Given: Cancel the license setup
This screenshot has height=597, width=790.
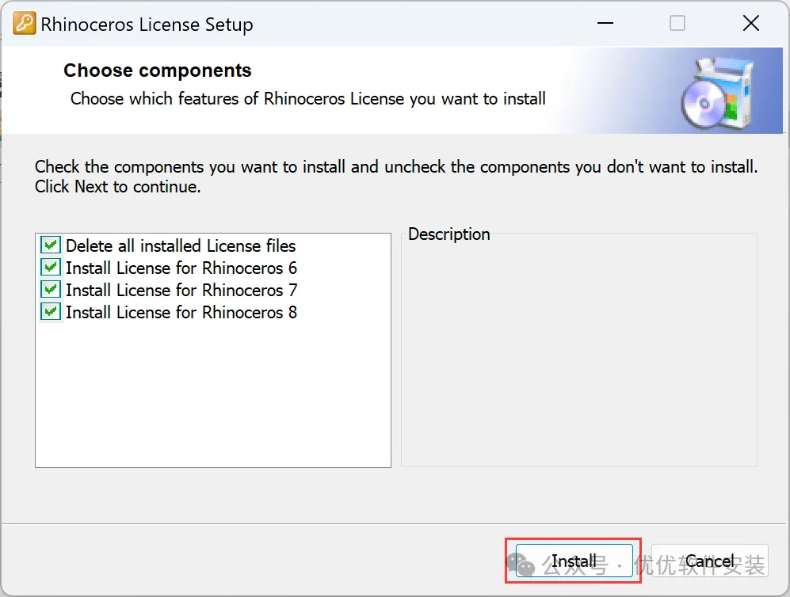Looking at the screenshot, I should [x=709, y=561].
